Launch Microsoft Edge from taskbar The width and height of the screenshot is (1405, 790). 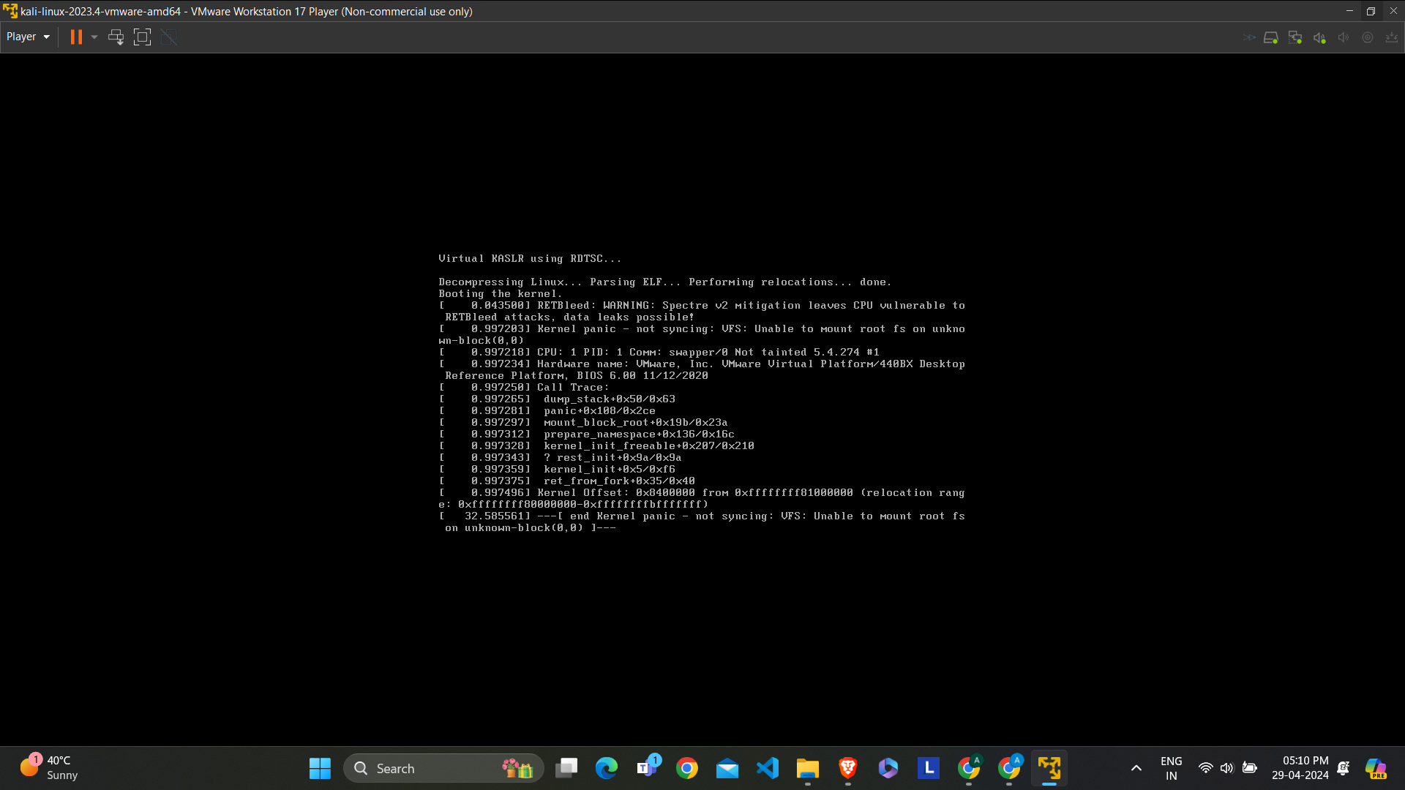(x=607, y=768)
